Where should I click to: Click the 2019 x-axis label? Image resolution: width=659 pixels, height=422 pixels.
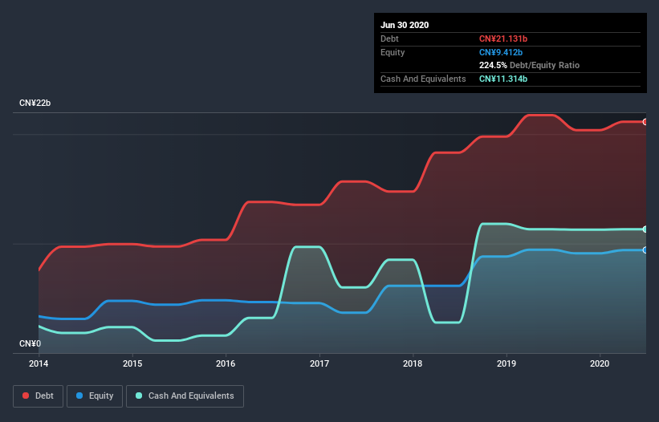pos(506,363)
